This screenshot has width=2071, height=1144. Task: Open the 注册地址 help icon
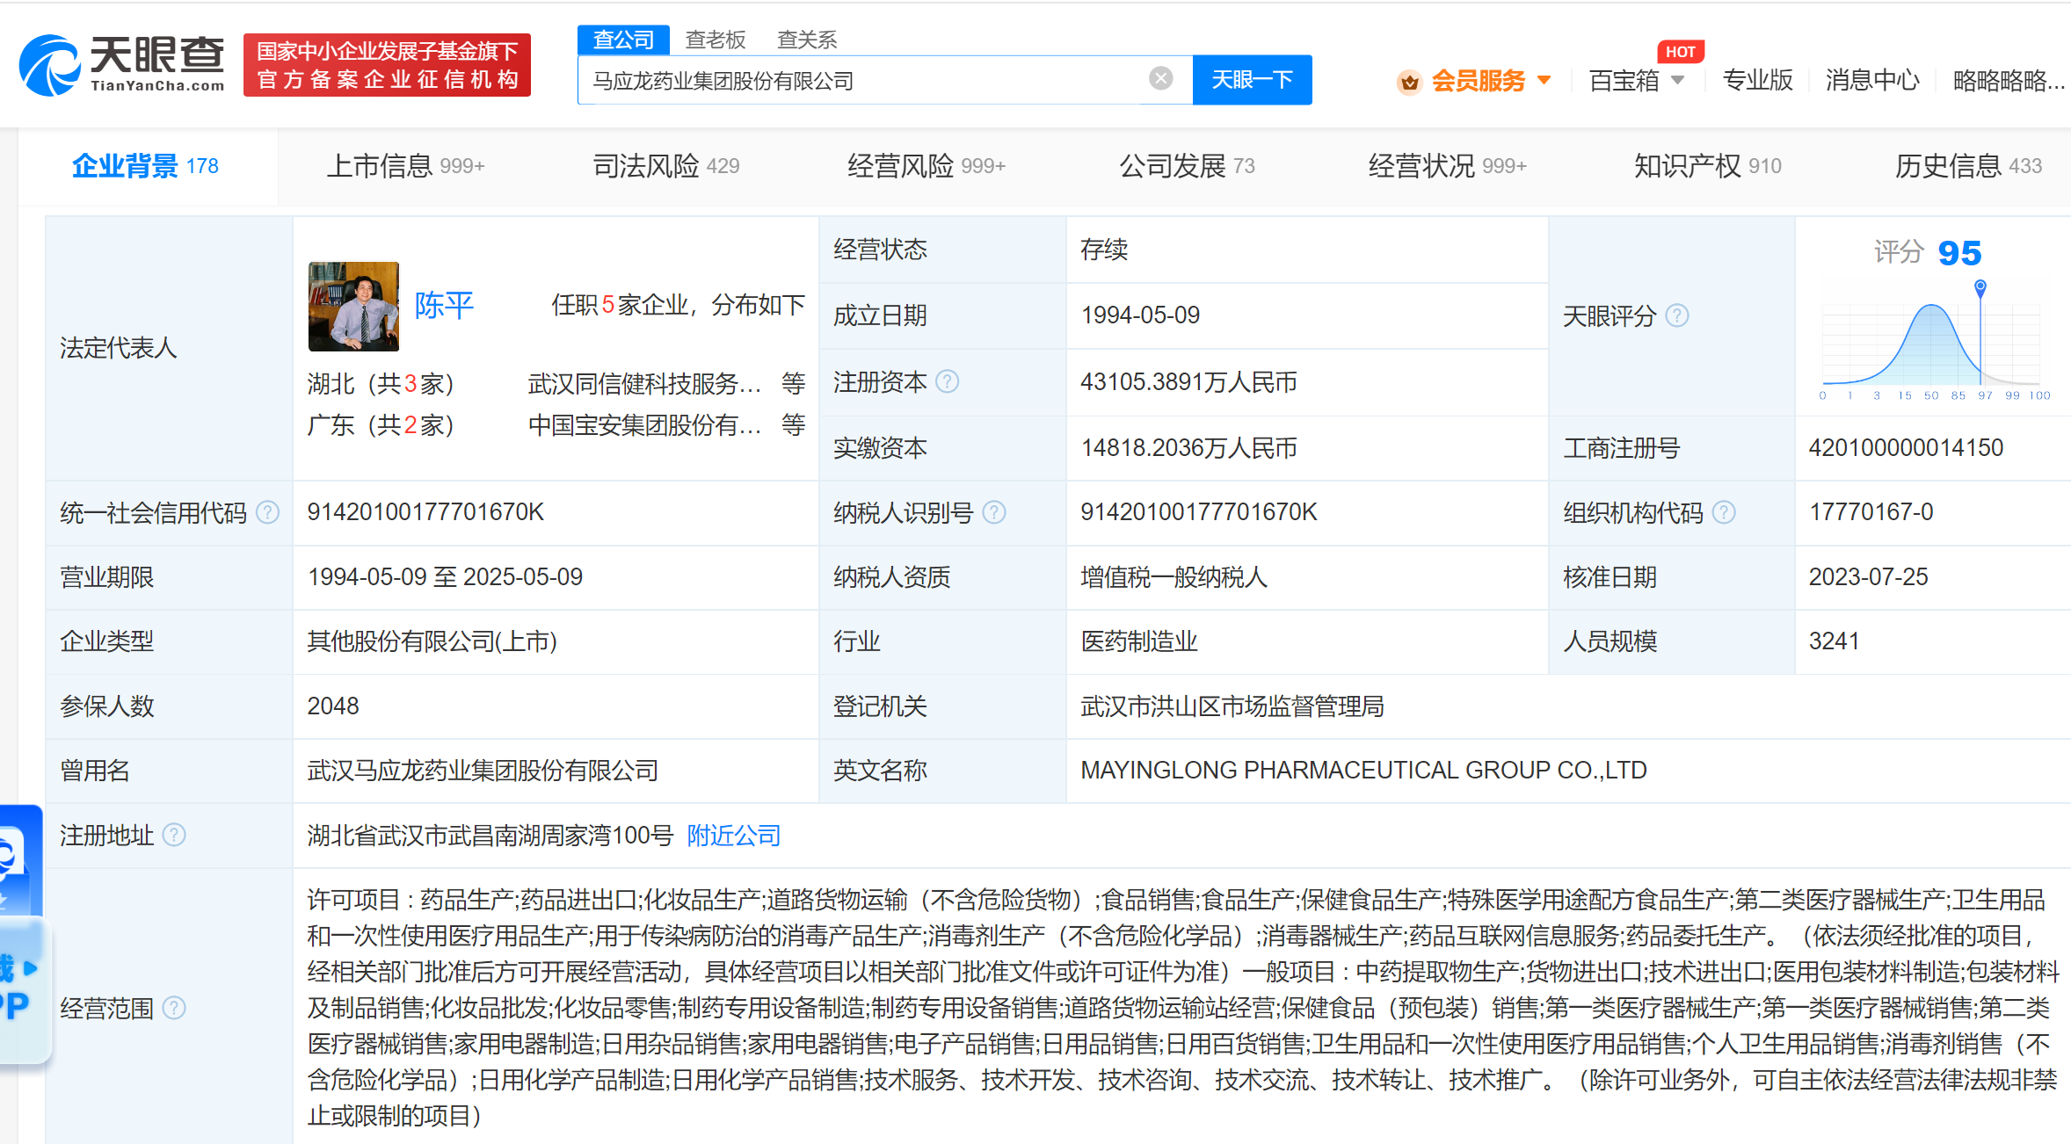pos(178,836)
